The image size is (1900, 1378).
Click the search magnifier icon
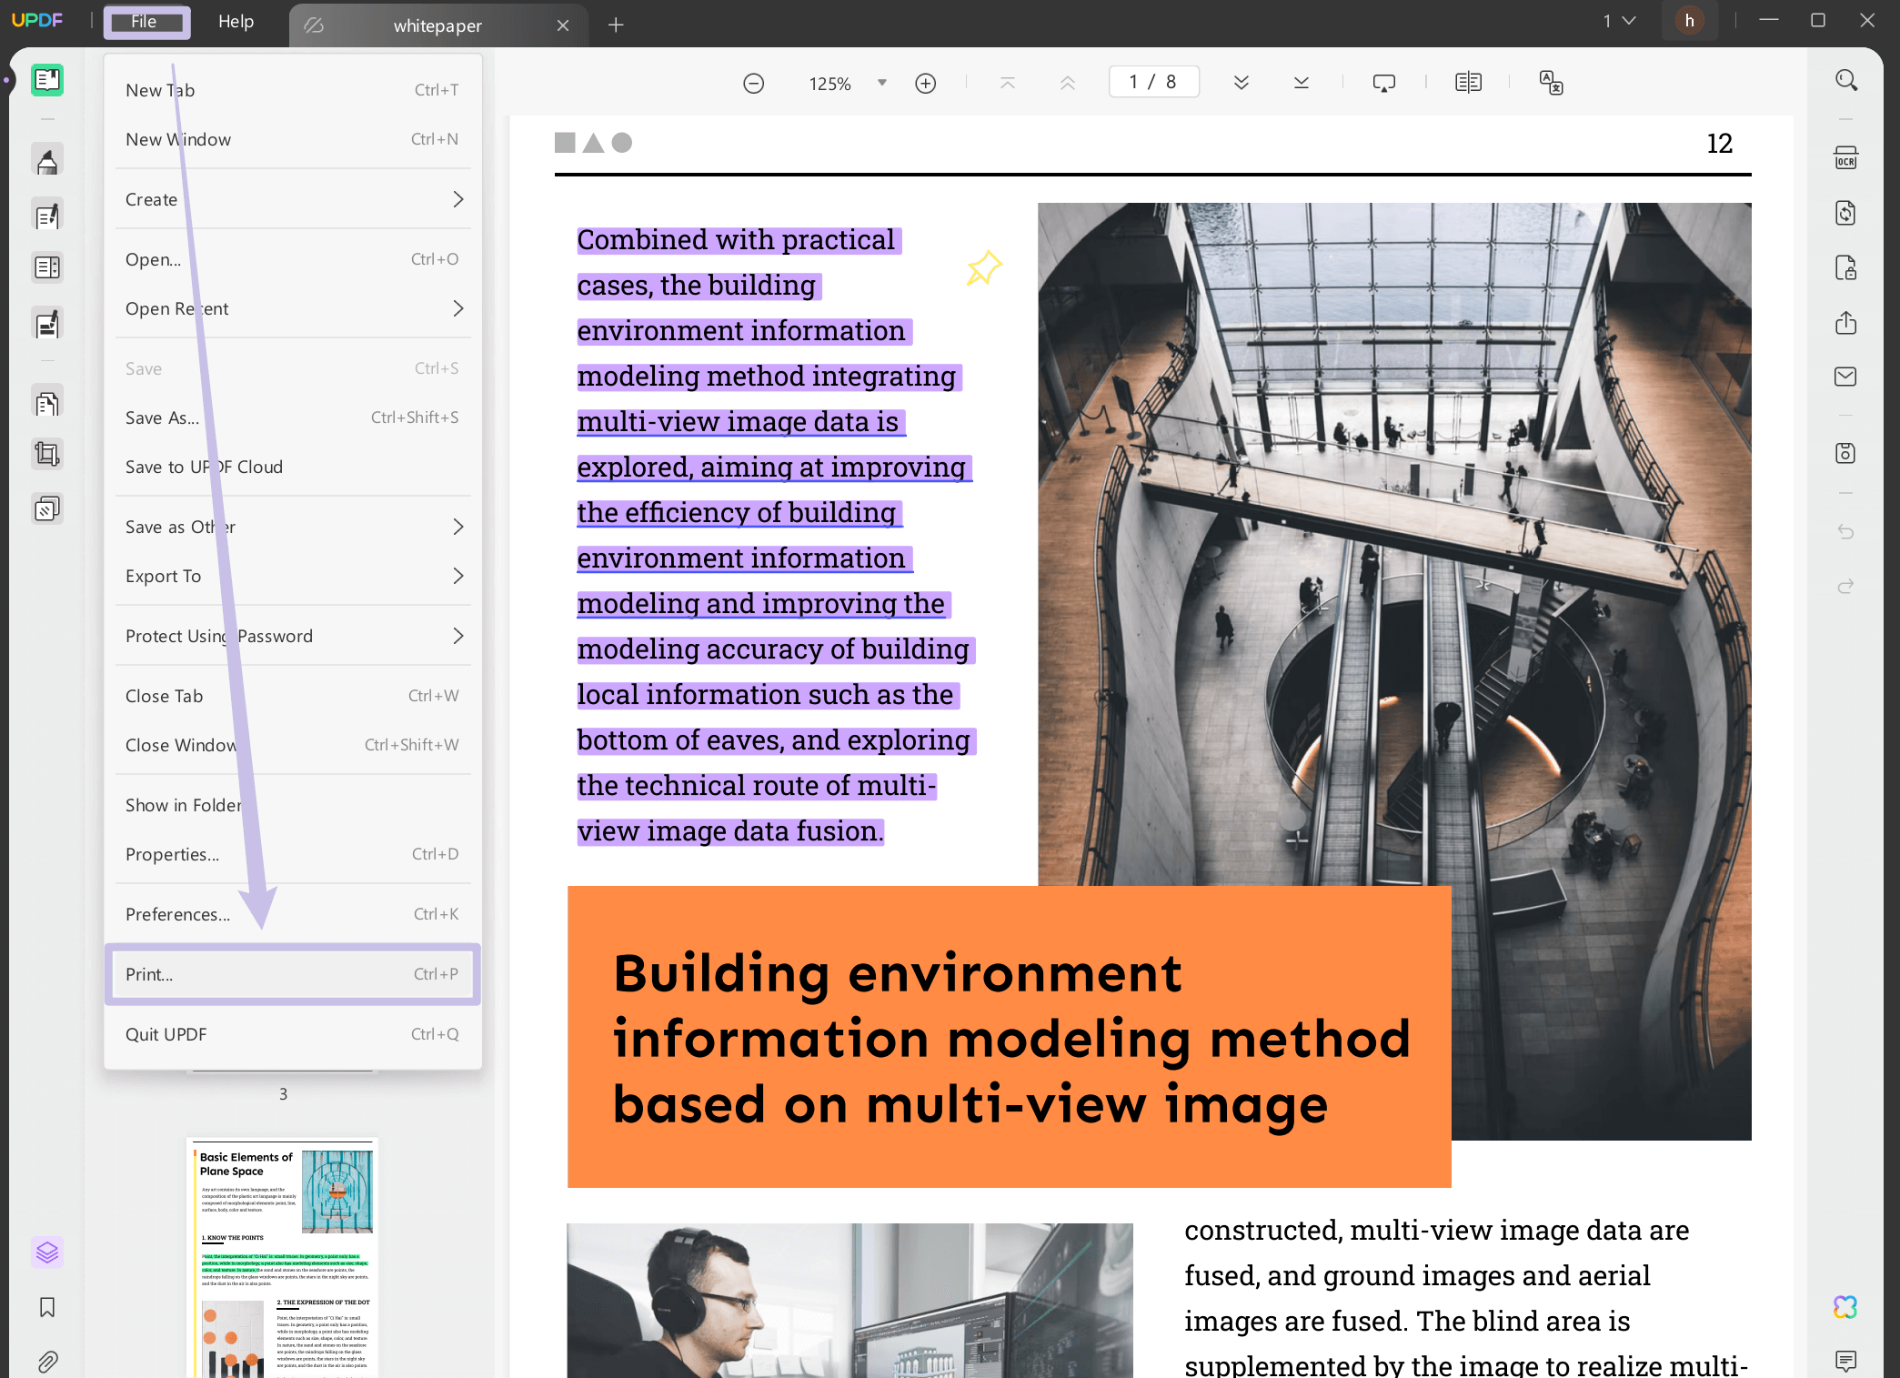pyautogui.click(x=1845, y=81)
